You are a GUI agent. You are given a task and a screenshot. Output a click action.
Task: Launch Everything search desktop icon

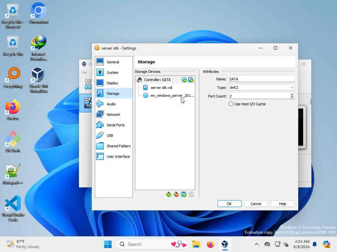pyautogui.click(x=13, y=77)
